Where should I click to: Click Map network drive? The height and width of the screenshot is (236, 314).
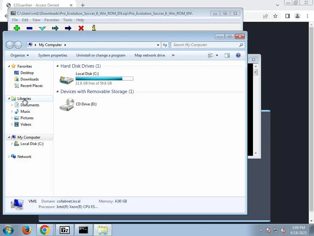pos(150,55)
